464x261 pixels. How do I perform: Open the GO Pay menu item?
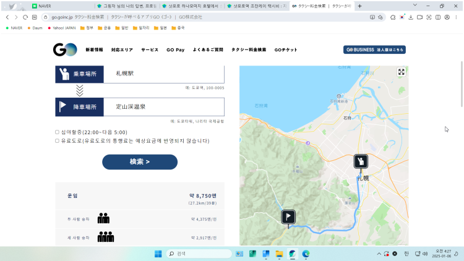[x=176, y=49]
